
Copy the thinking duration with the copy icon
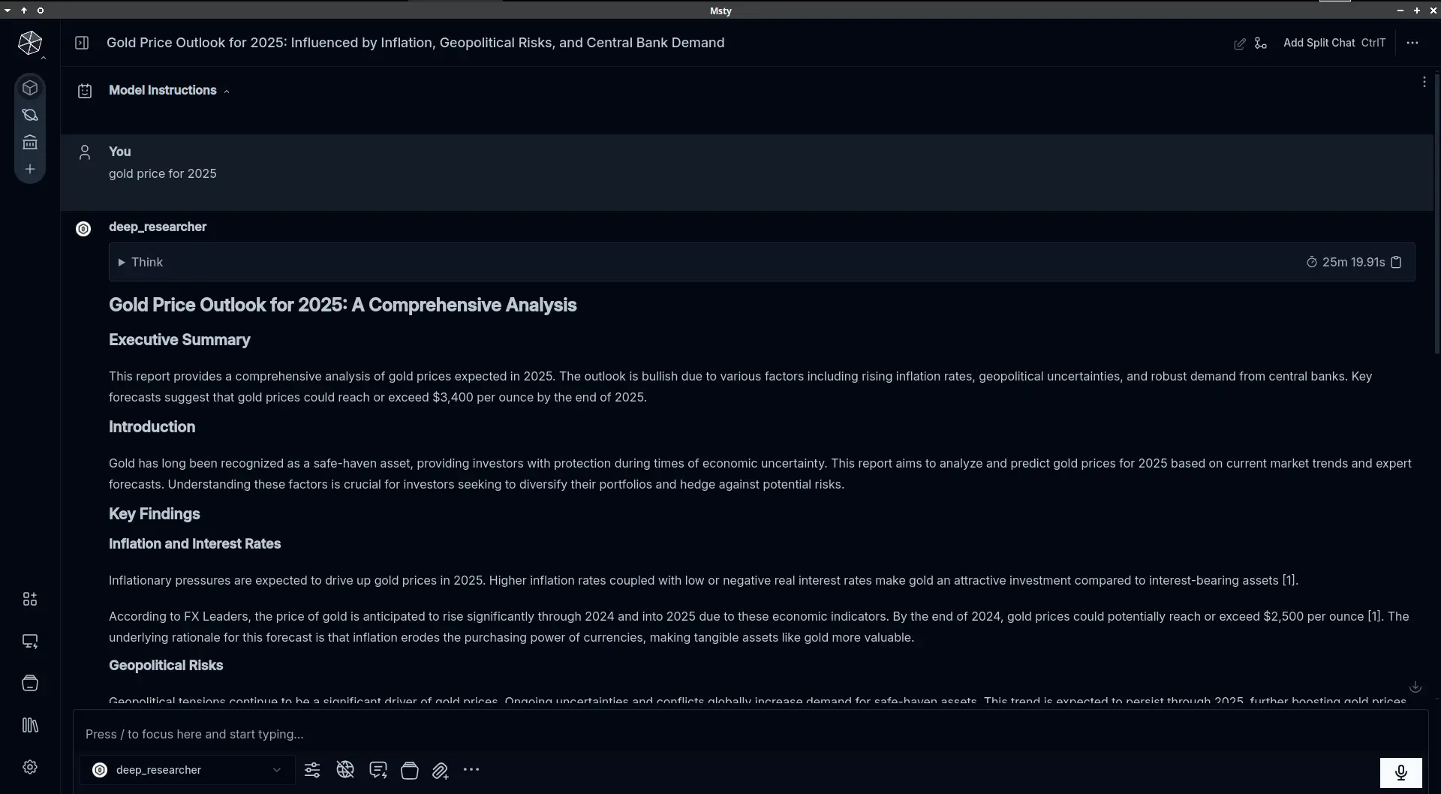click(1397, 261)
